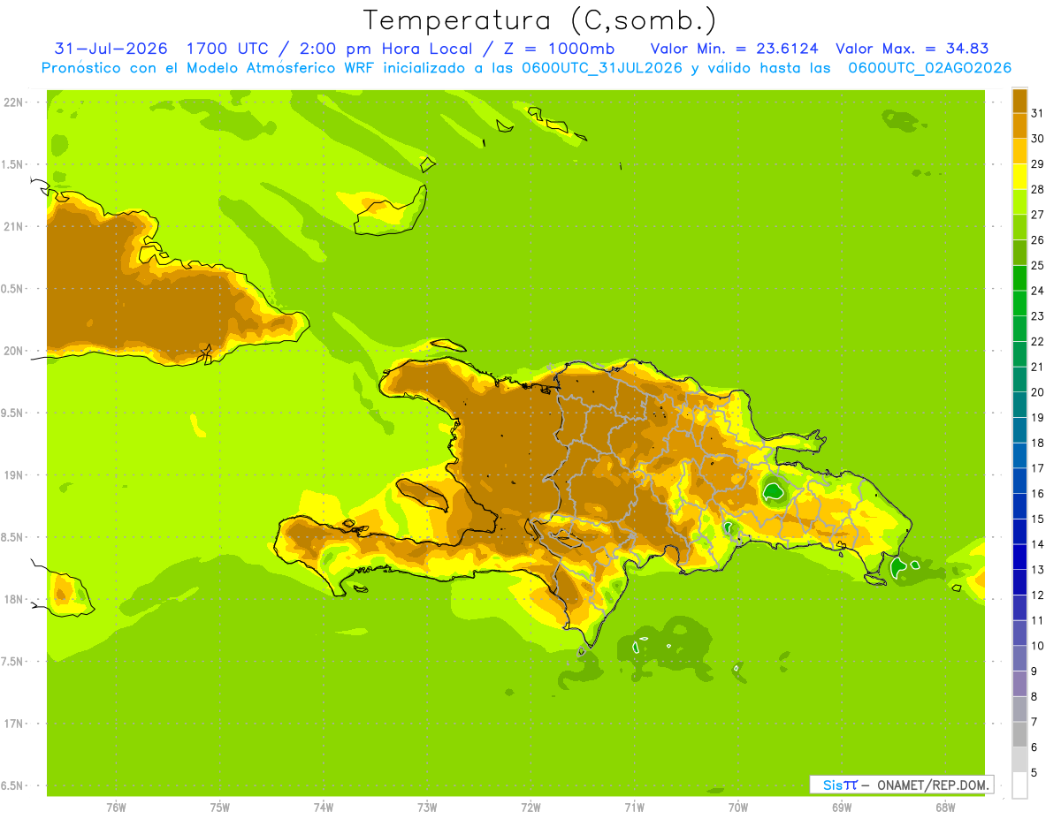This screenshot has width=1061, height=819.
Task: Click the '19N' latitude axis label
Action: coord(15,474)
